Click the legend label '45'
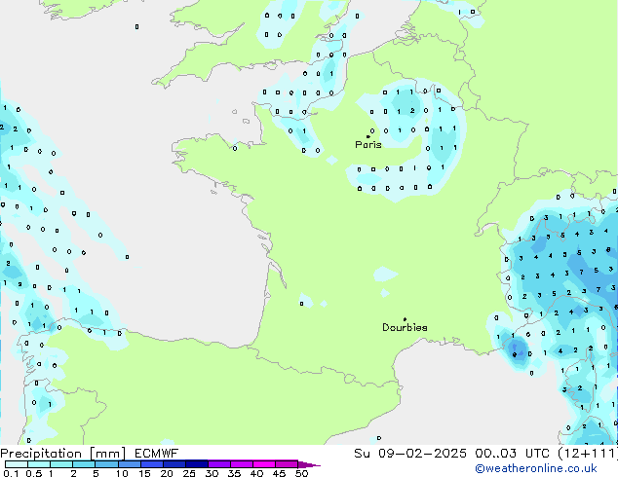This screenshot has height=477, width=618. [x=279, y=473]
